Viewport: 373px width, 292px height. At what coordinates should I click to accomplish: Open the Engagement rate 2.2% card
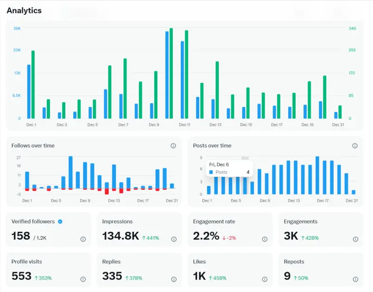[x=230, y=229]
